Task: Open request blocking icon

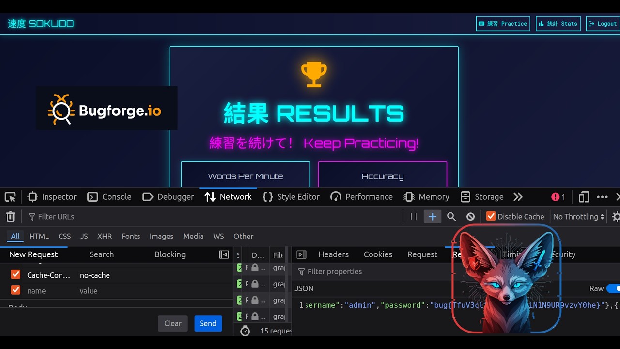Action: (x=470, y=217)
